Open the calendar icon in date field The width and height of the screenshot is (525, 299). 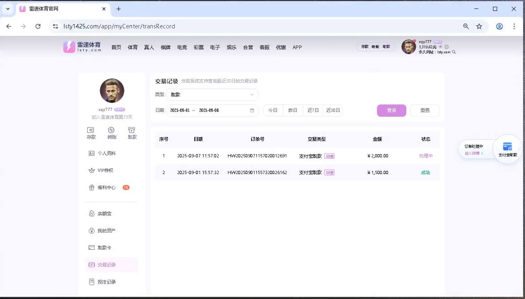(x=252, y=111)
